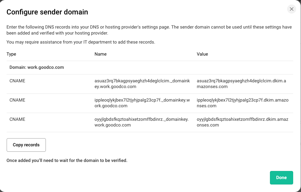Screen dimensions: 301x192
Task: Select the name starting with asuaz3rq7bkagpsyaeghzh4deglclcim
Action: (x=142, y=84)
